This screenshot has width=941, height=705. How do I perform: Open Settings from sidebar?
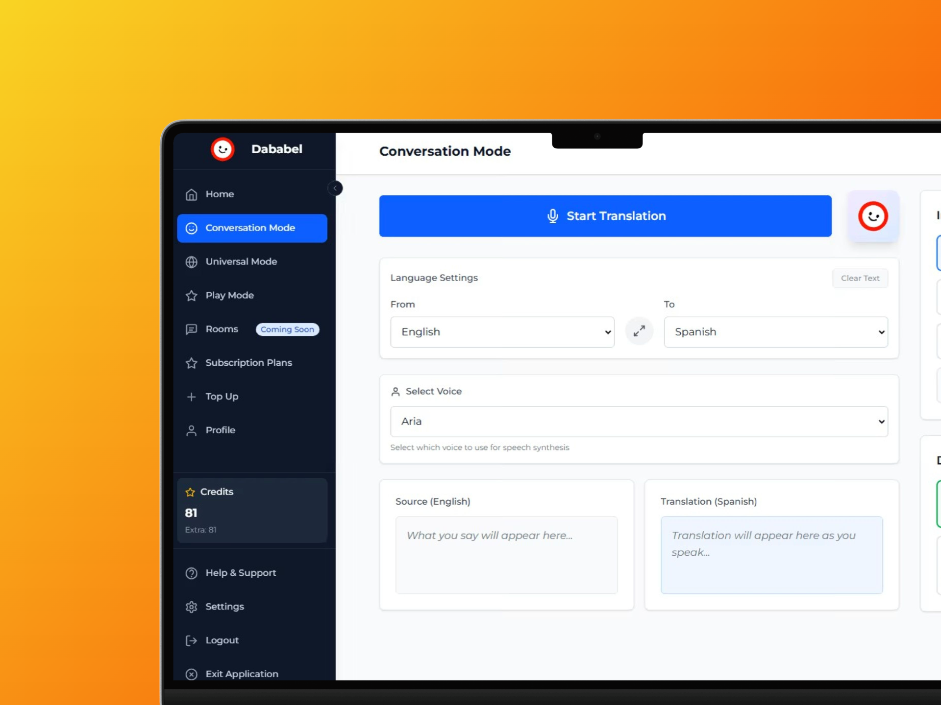coord(252,607)
